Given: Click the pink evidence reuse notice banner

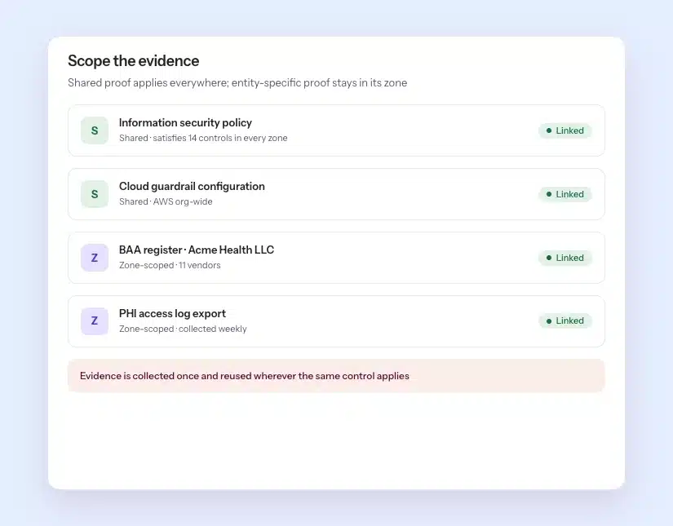Looking at the screenshot, I should point(336,376).
